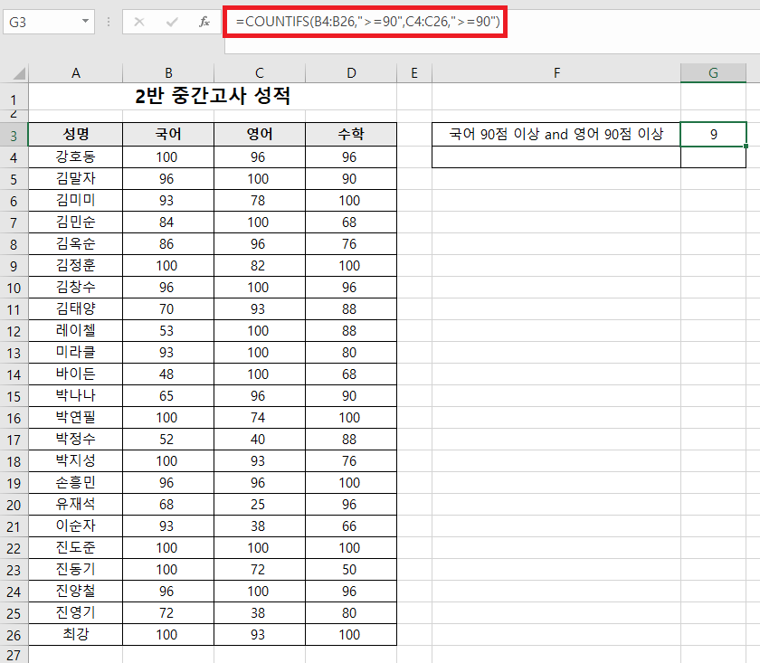Image resolution: width=760 pixels, height=663 pixels.
Task: Select column G header
Action: [x=713, y=73]
